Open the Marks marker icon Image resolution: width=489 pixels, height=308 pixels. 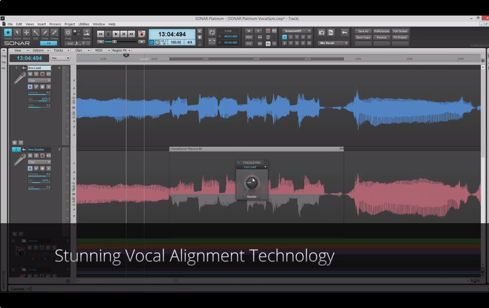pos(86,33)
